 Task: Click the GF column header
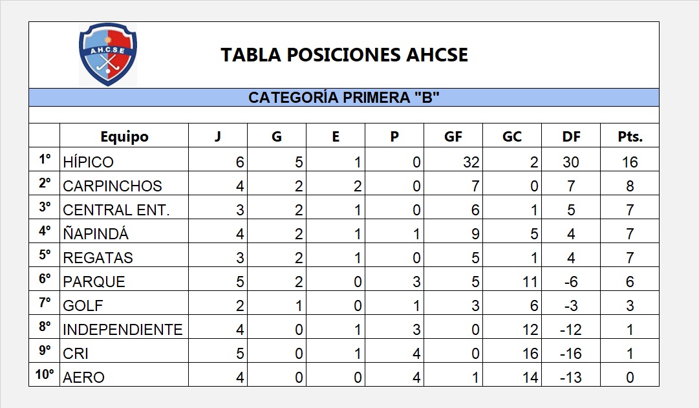(x=453, y=136)
